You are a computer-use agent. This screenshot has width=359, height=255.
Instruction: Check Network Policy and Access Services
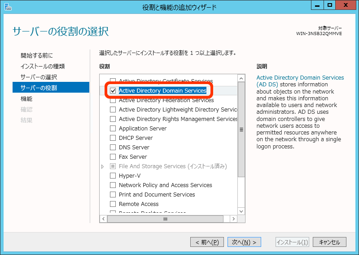(113, 185)
